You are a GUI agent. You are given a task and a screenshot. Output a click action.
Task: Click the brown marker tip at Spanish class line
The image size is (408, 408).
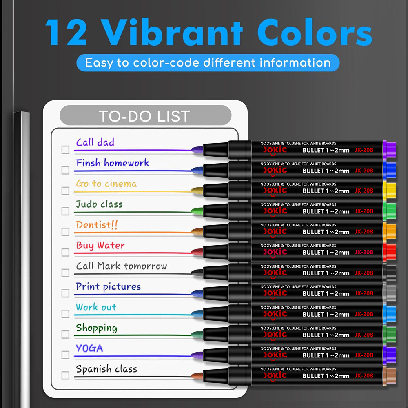pos(197,375)
